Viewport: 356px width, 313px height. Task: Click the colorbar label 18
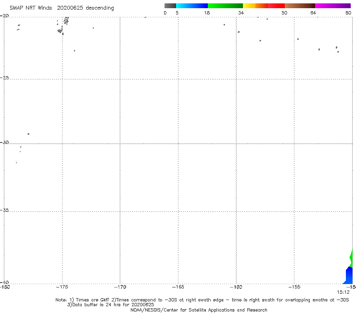pyautogui.click(x=207, y=13)
